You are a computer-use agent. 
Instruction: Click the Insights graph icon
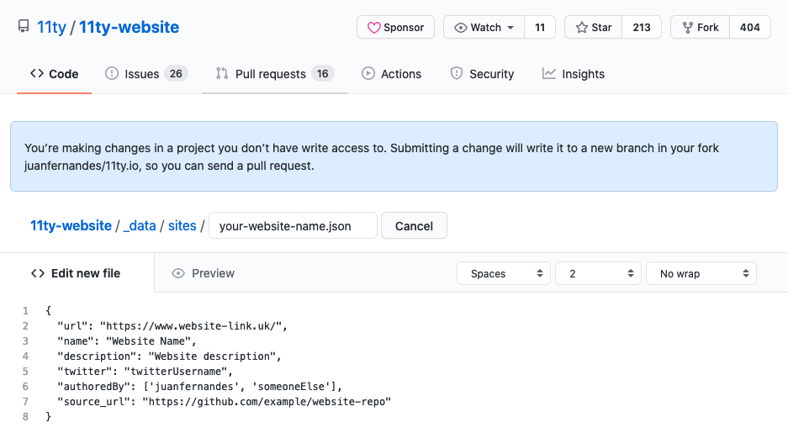click(x=549, y=73)
